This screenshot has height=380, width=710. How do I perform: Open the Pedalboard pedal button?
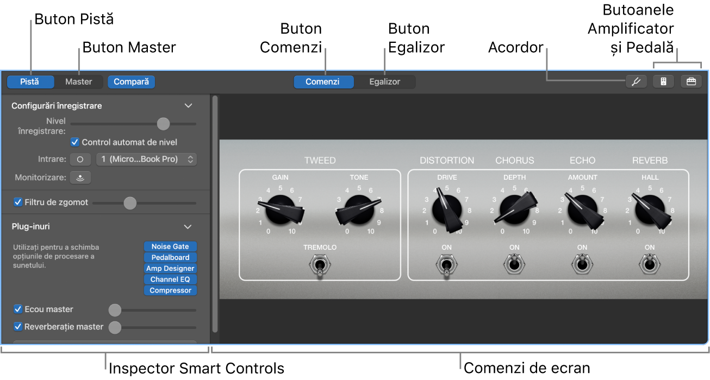[691, 82]
